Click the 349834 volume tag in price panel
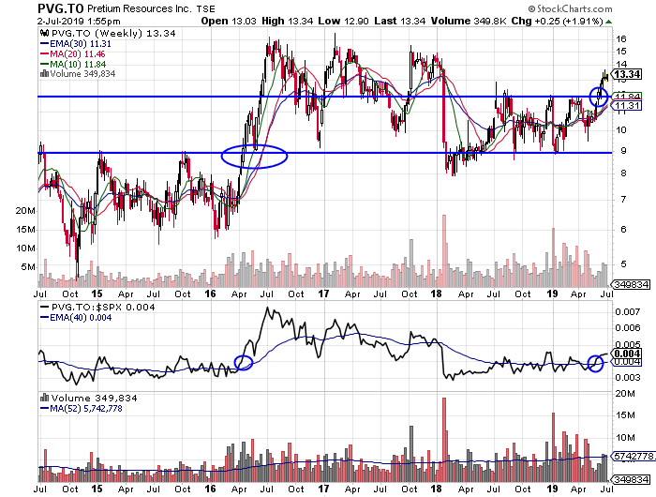 pos(632,285)
